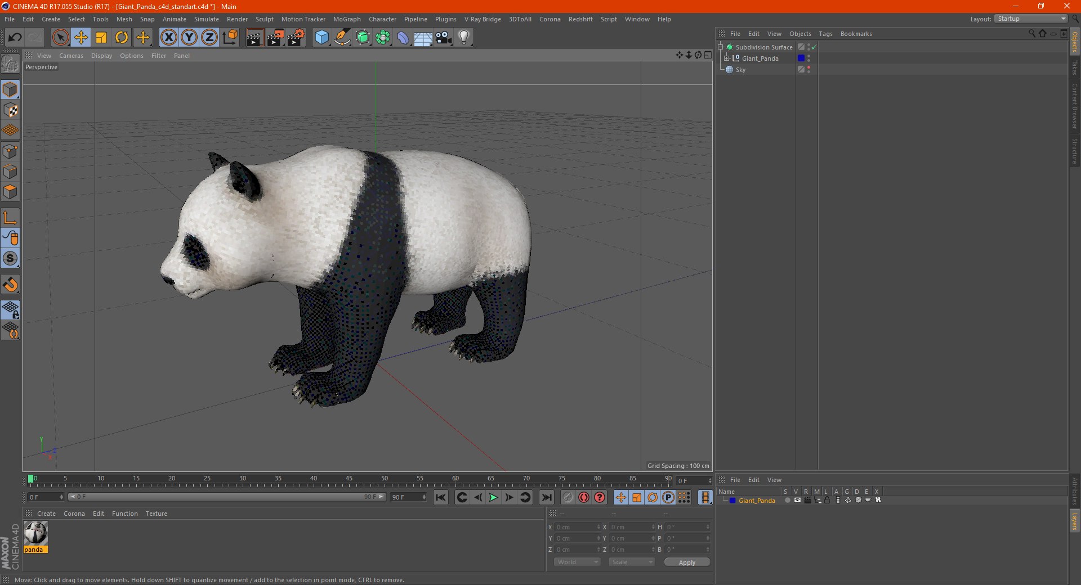Screen dimensions: 1081x585
Task: Render to Picture Viewer
Action: (275, 38)
